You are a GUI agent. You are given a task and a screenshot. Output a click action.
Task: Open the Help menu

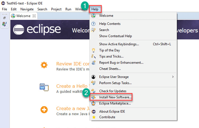pos(95,9)
